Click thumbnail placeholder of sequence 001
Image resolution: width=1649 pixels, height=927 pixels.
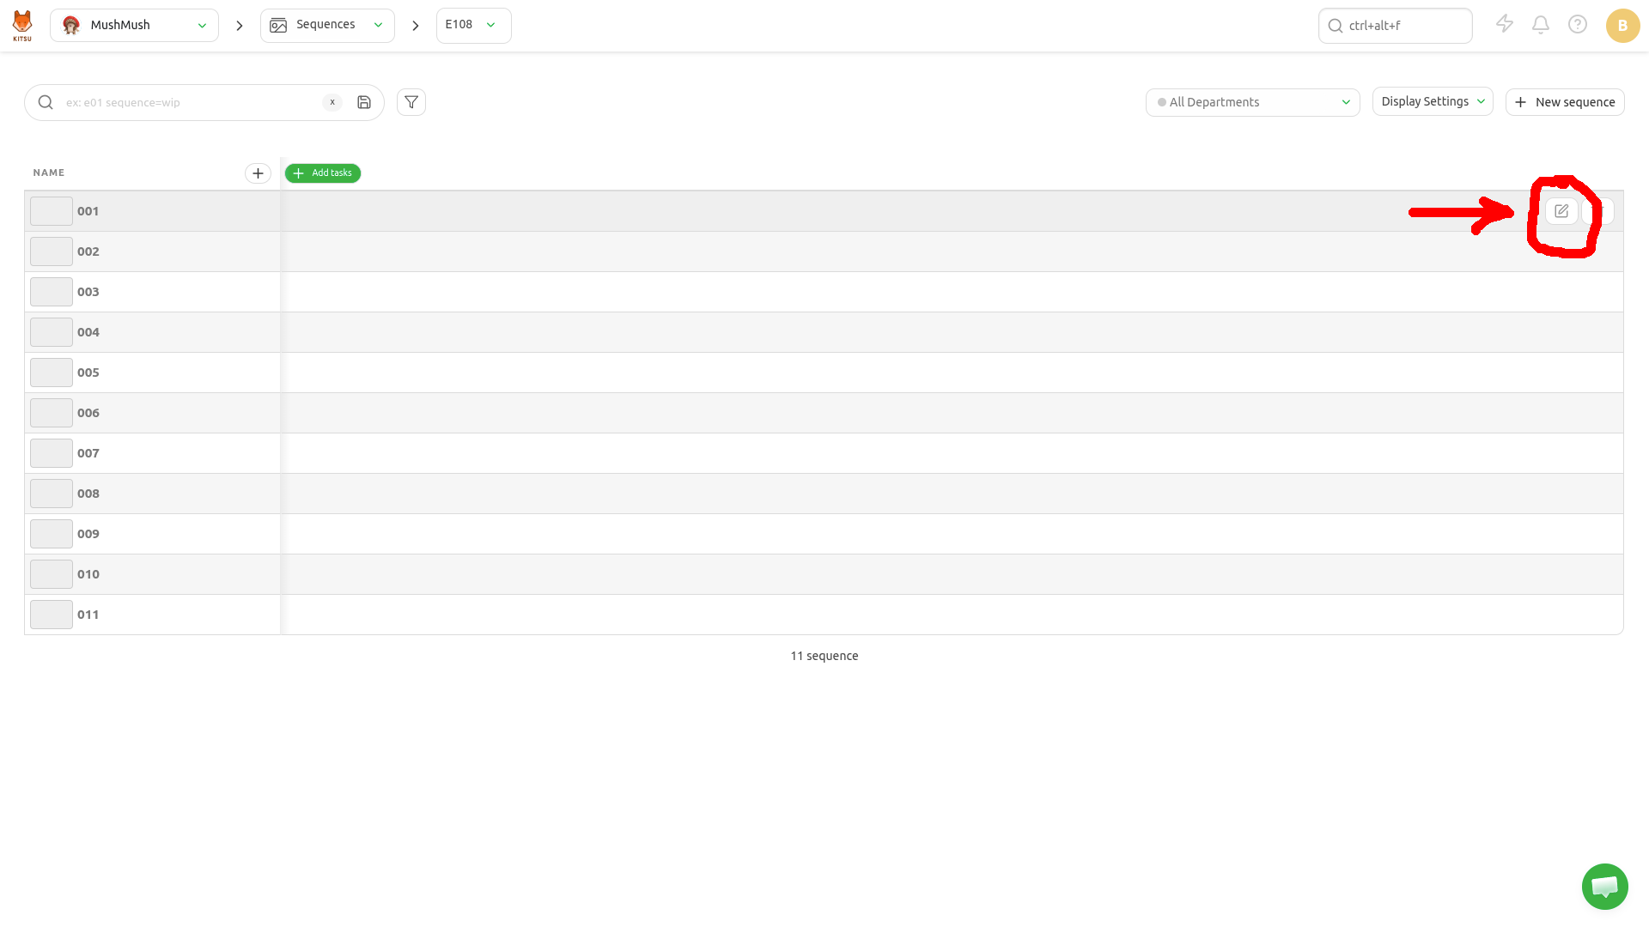click(52, 211)
